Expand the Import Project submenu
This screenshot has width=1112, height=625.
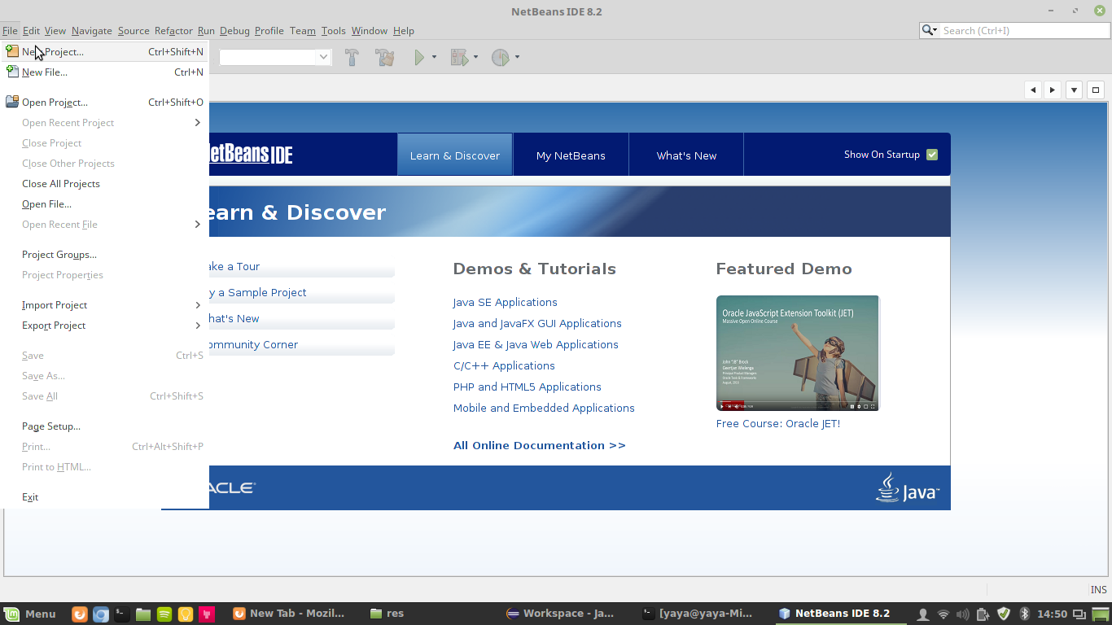click(104, 305)
